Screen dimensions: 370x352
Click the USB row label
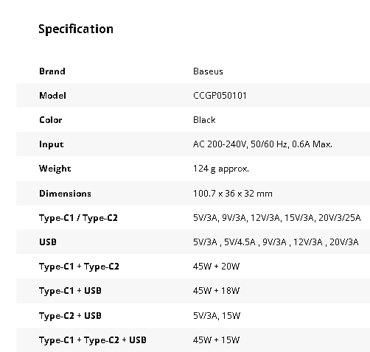click(x=48, y=242)
